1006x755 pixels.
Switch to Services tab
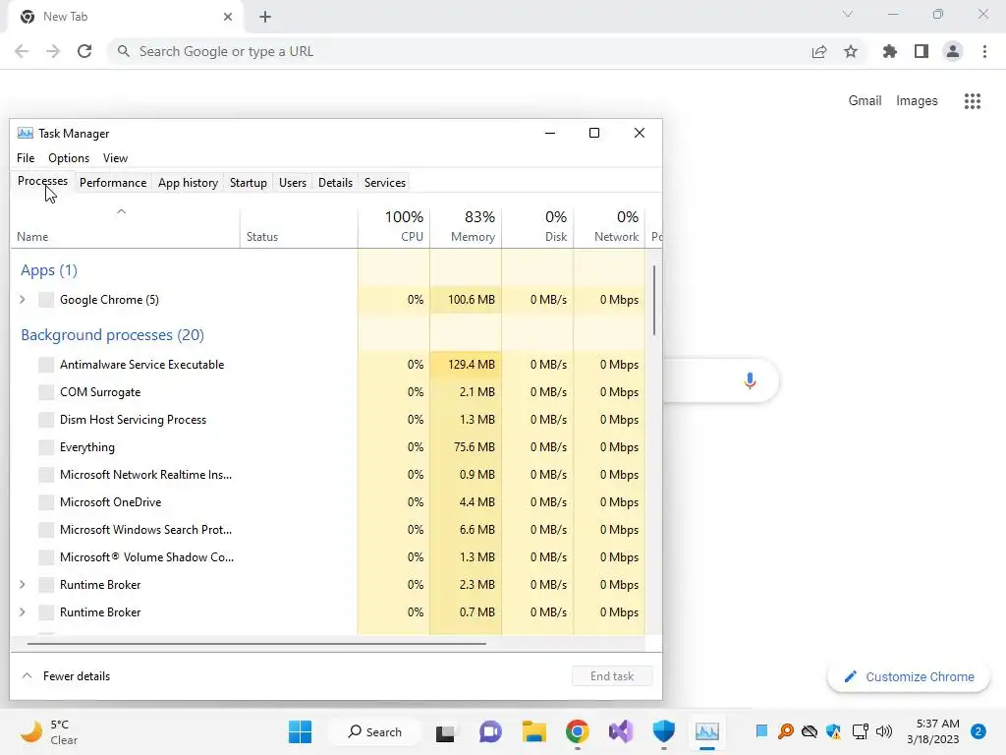click(385, 183)
